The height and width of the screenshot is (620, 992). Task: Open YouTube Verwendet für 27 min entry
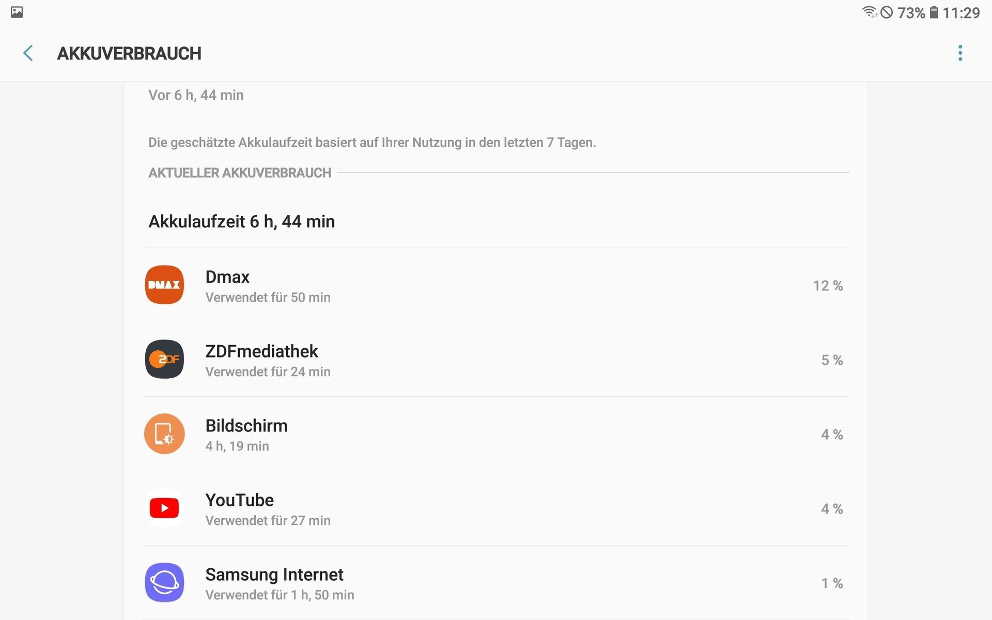(495, 508)
